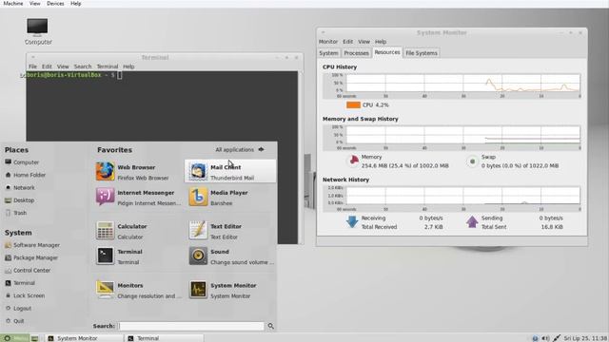Viewport: 609px width, 342px height.
Task: Launch Thunderbird Mail Client icon
Action: click(198, 171)
